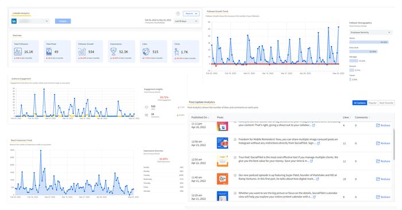Click Reshare link for podcast episode post
This screenshot has width=402, height=210.
pos(385,179)
